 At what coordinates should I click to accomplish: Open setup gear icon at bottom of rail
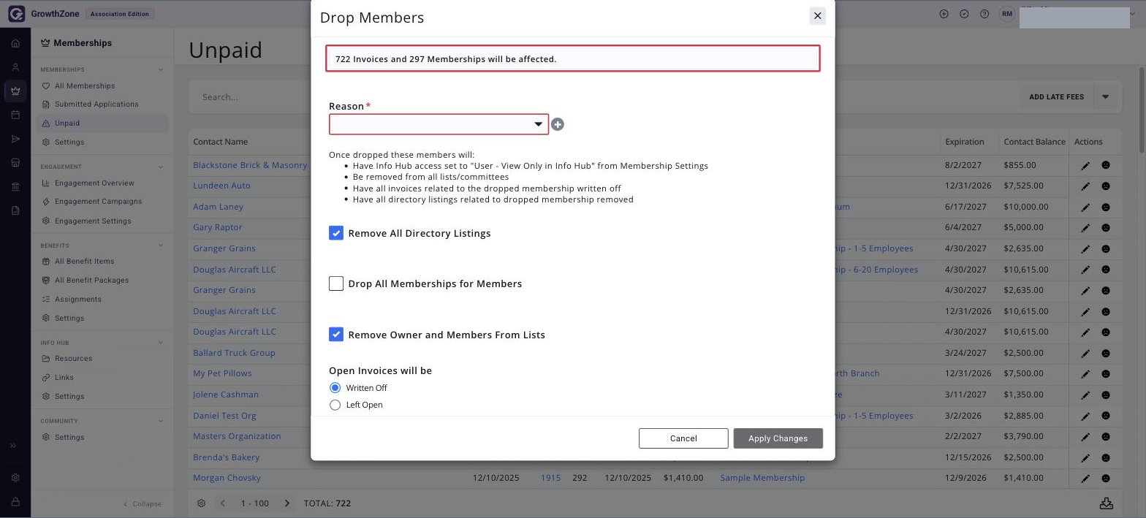(15, 478)
